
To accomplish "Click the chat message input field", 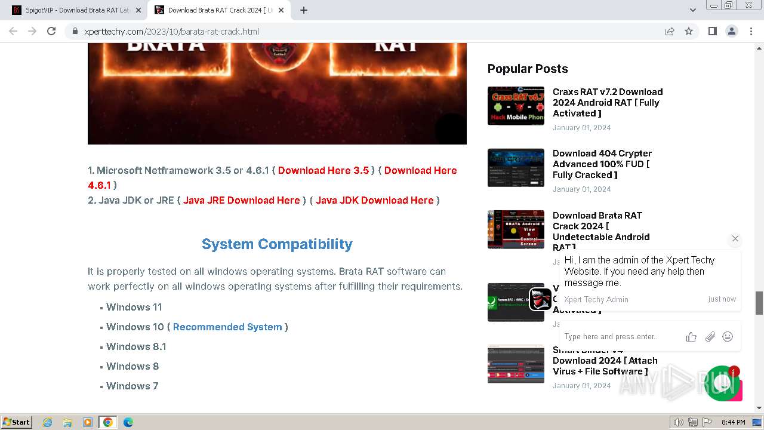I will click(621, 336).
